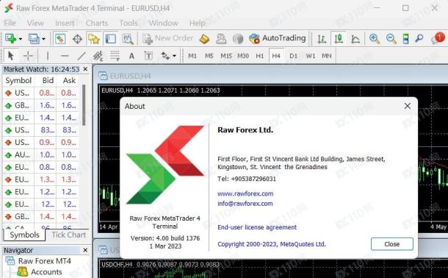
Task: Toggle the Data Window crosshair-target icon
Action: pos(77,38)
